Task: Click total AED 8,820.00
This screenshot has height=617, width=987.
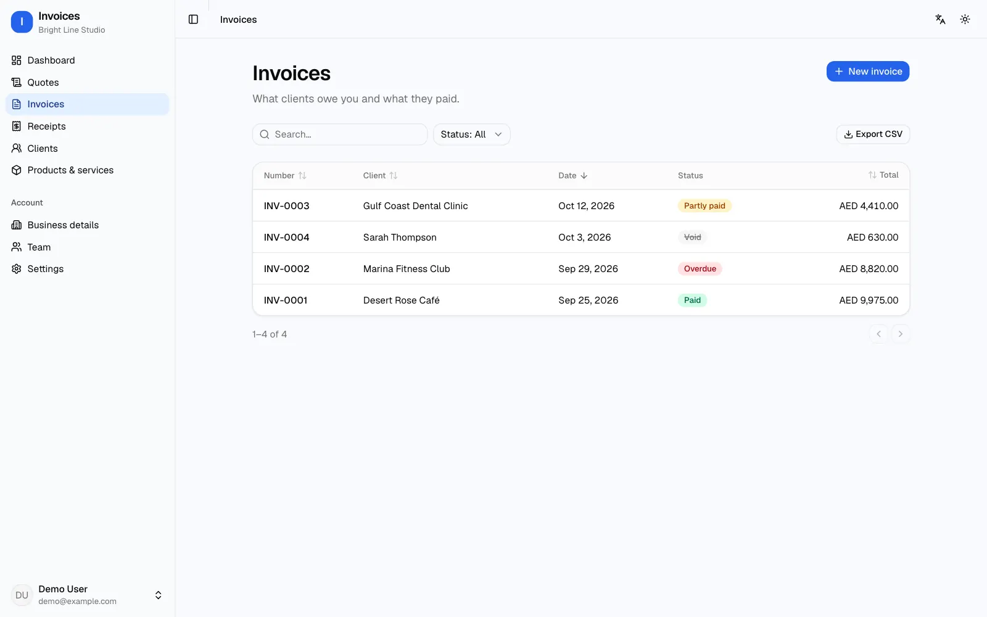Action: coord(869,268)
